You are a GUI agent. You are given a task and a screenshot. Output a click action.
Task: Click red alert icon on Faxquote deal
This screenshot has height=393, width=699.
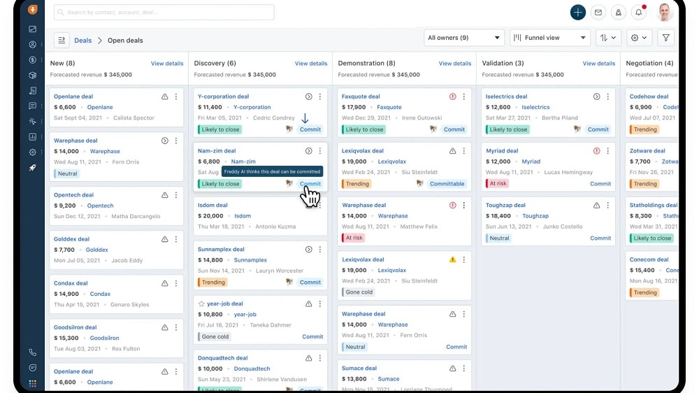click(452, 97)
